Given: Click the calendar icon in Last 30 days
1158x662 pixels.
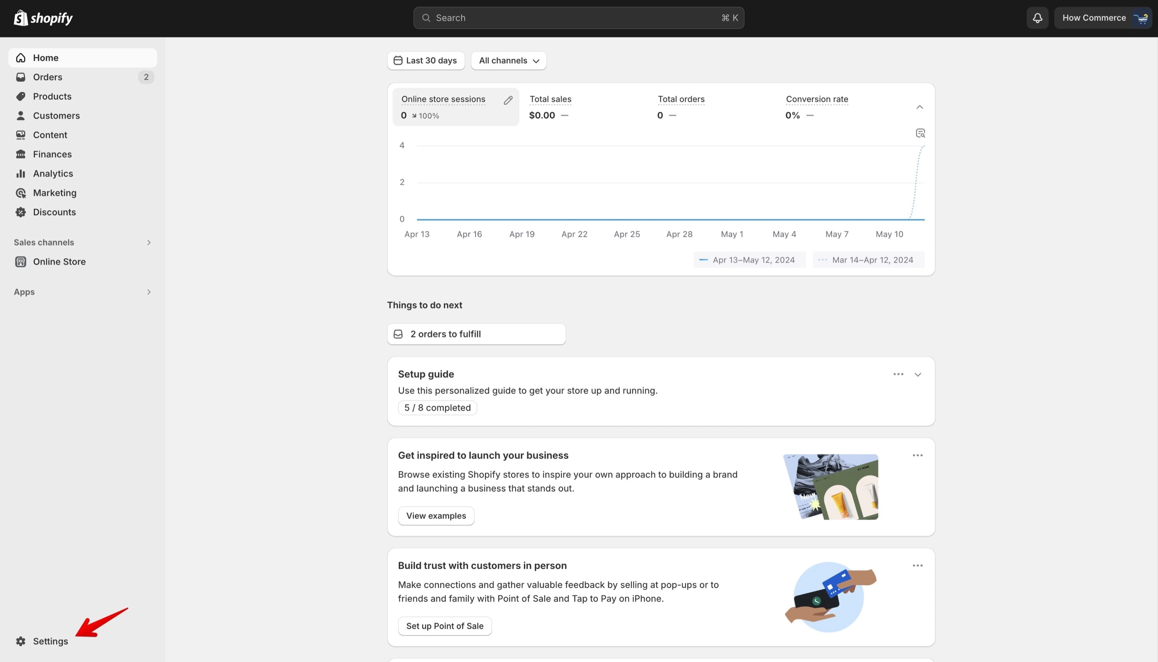Looking at the screenshot, I should [398, 60].
